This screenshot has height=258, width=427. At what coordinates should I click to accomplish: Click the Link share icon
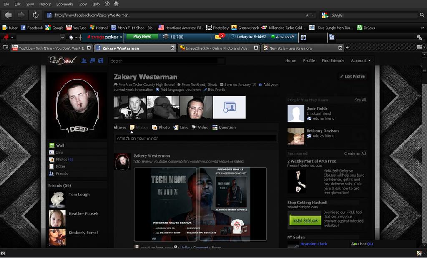[x=176, y=128]
